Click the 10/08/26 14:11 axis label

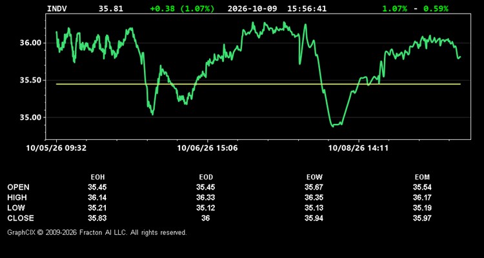click(358, 148)
